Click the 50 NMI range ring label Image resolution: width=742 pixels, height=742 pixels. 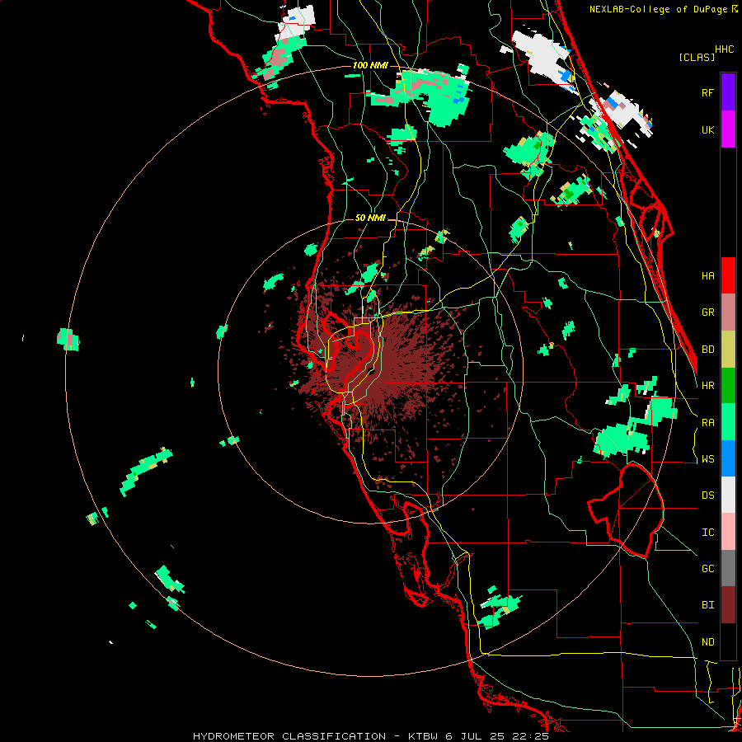tap(370, 218)
